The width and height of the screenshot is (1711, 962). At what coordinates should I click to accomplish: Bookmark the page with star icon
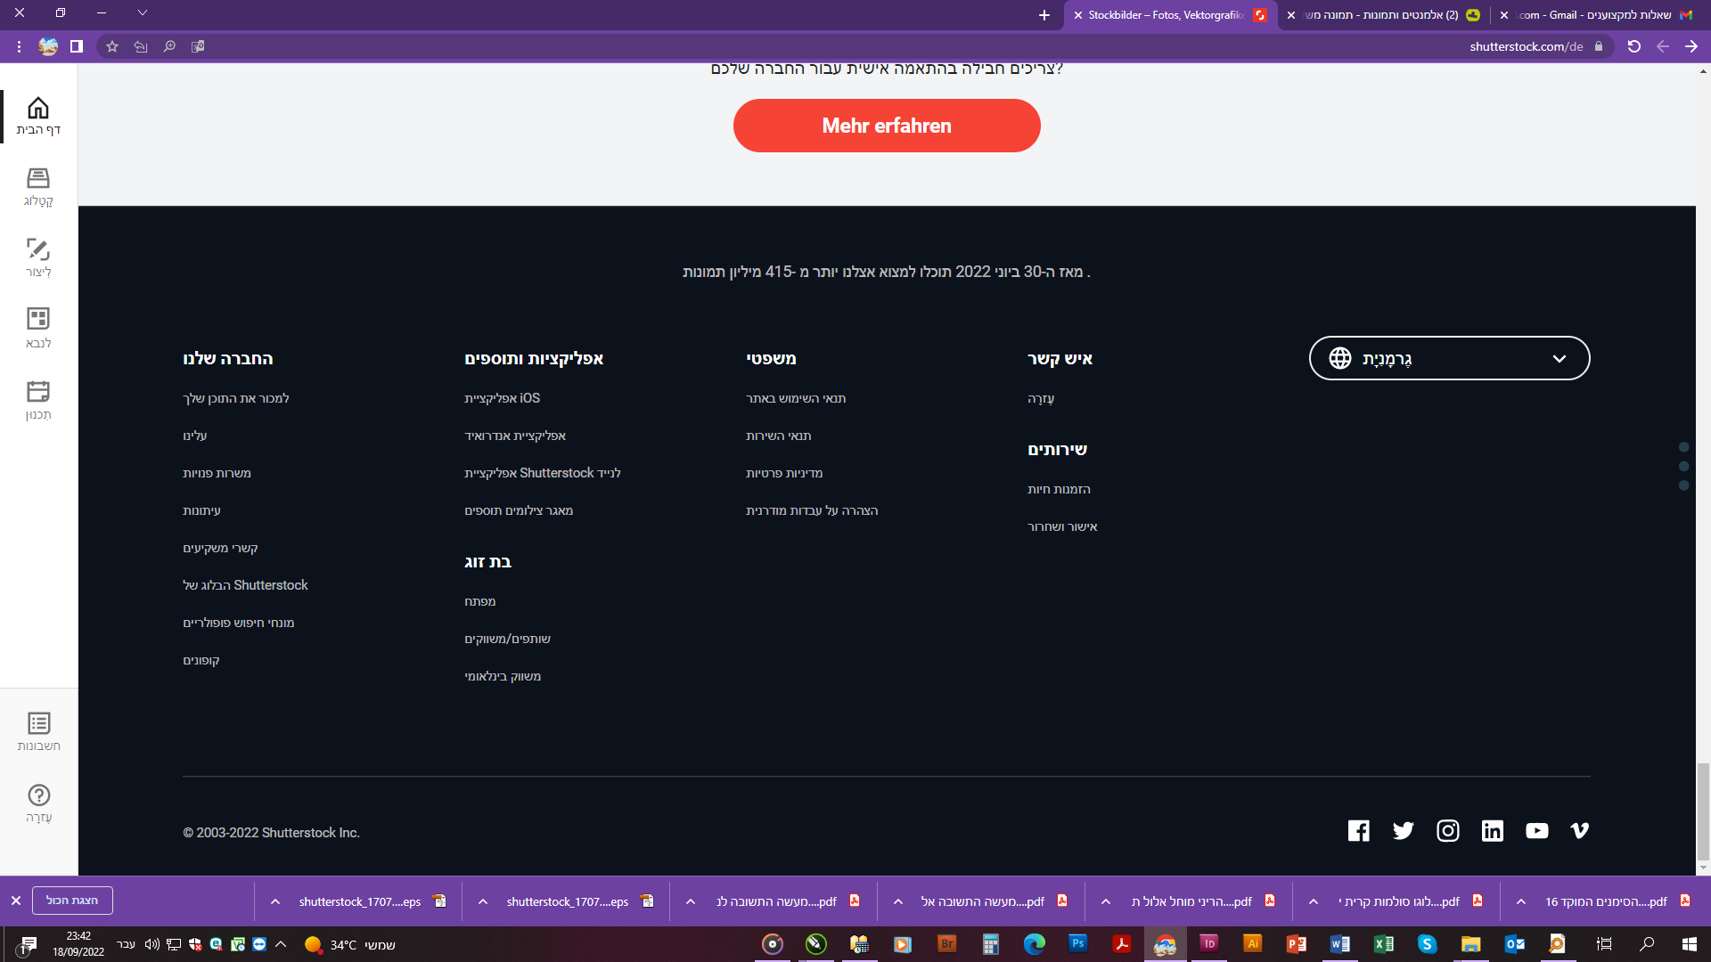pos(112,46)
